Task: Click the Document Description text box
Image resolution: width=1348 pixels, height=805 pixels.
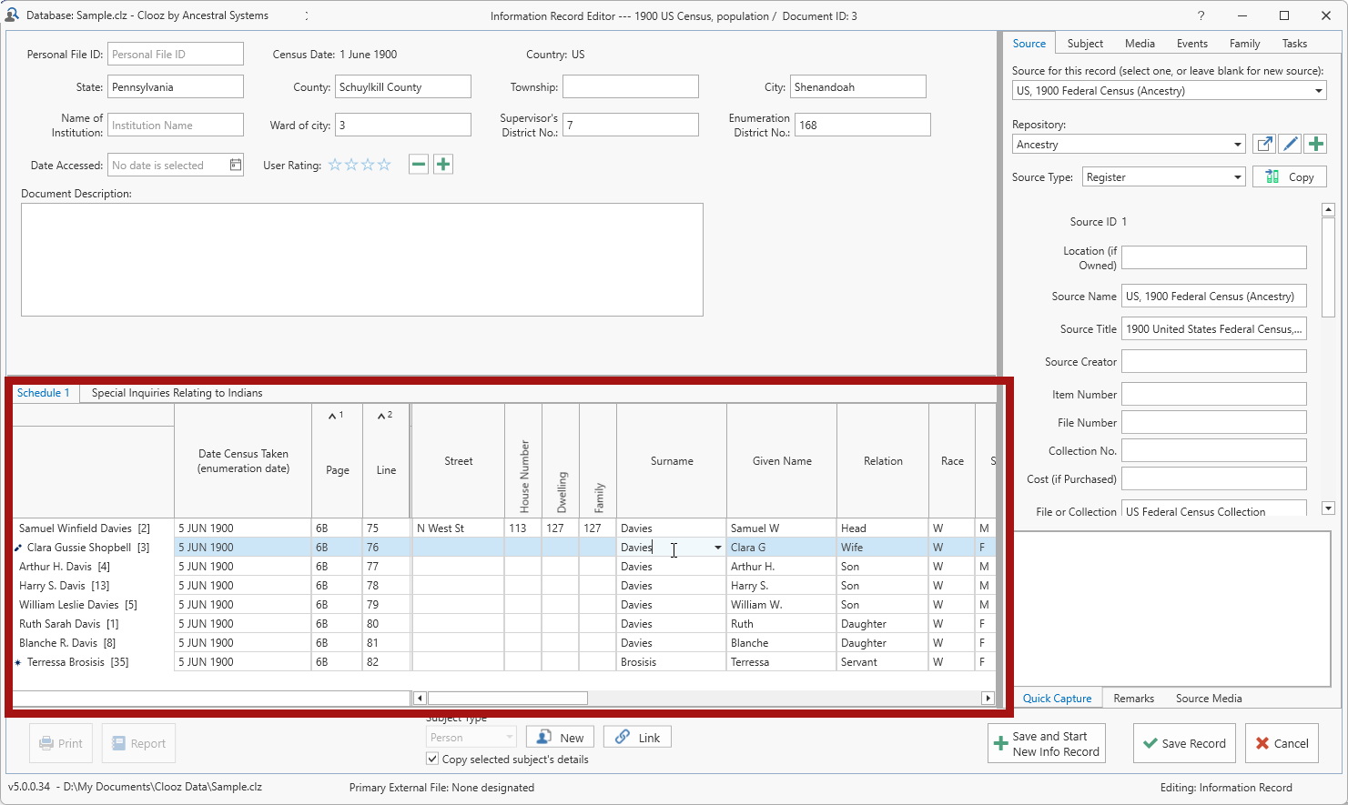Action: click(x=361, y=259)
